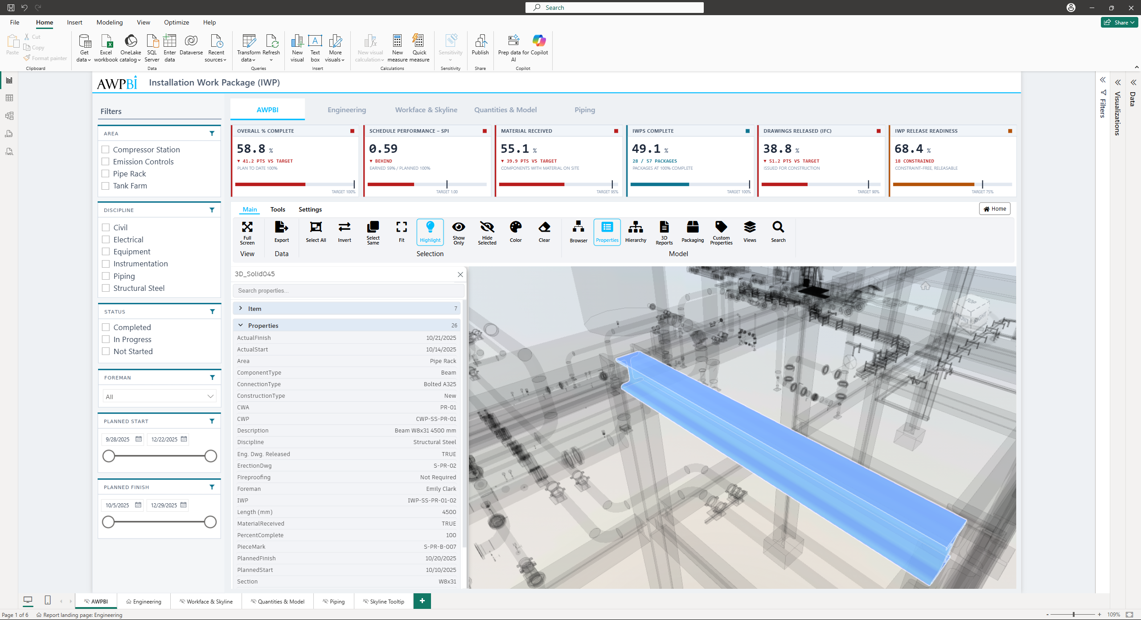This screenshot has height=620, width=1141.
Task: Click the zoom level slider in status bar
Action: pyautogui.click(x=1073, y=615)
